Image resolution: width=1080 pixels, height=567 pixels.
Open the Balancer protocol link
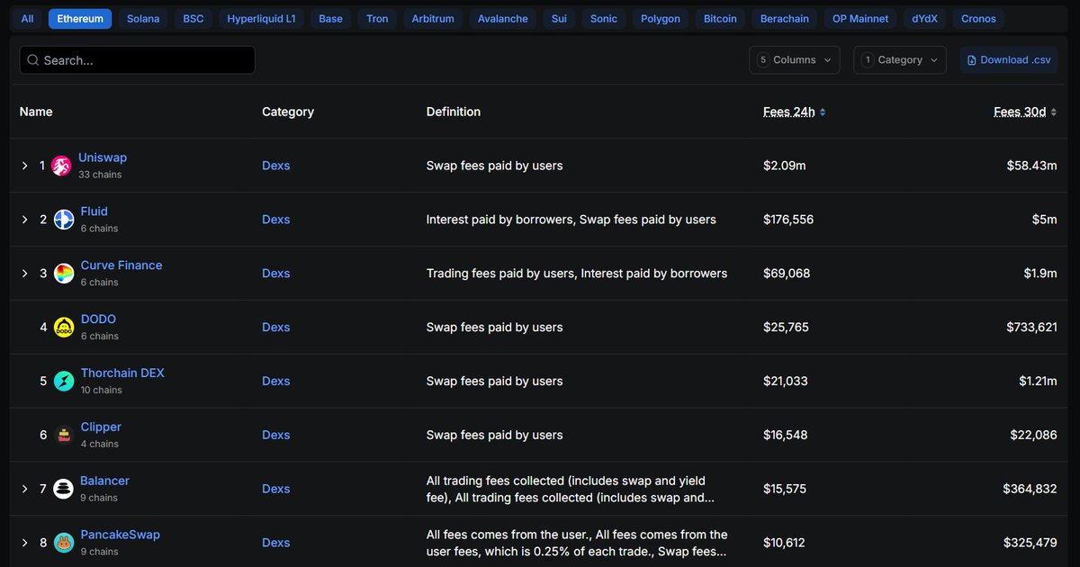click(104, 481)
